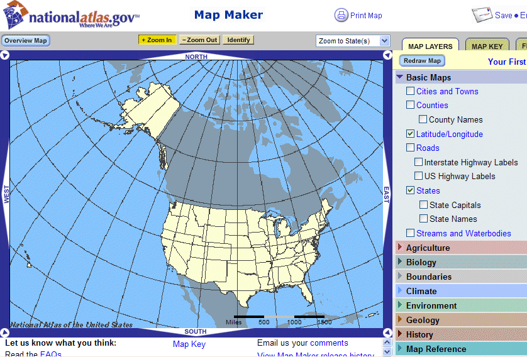Expand the History section
Screen dimensions: 527x357
399,334
